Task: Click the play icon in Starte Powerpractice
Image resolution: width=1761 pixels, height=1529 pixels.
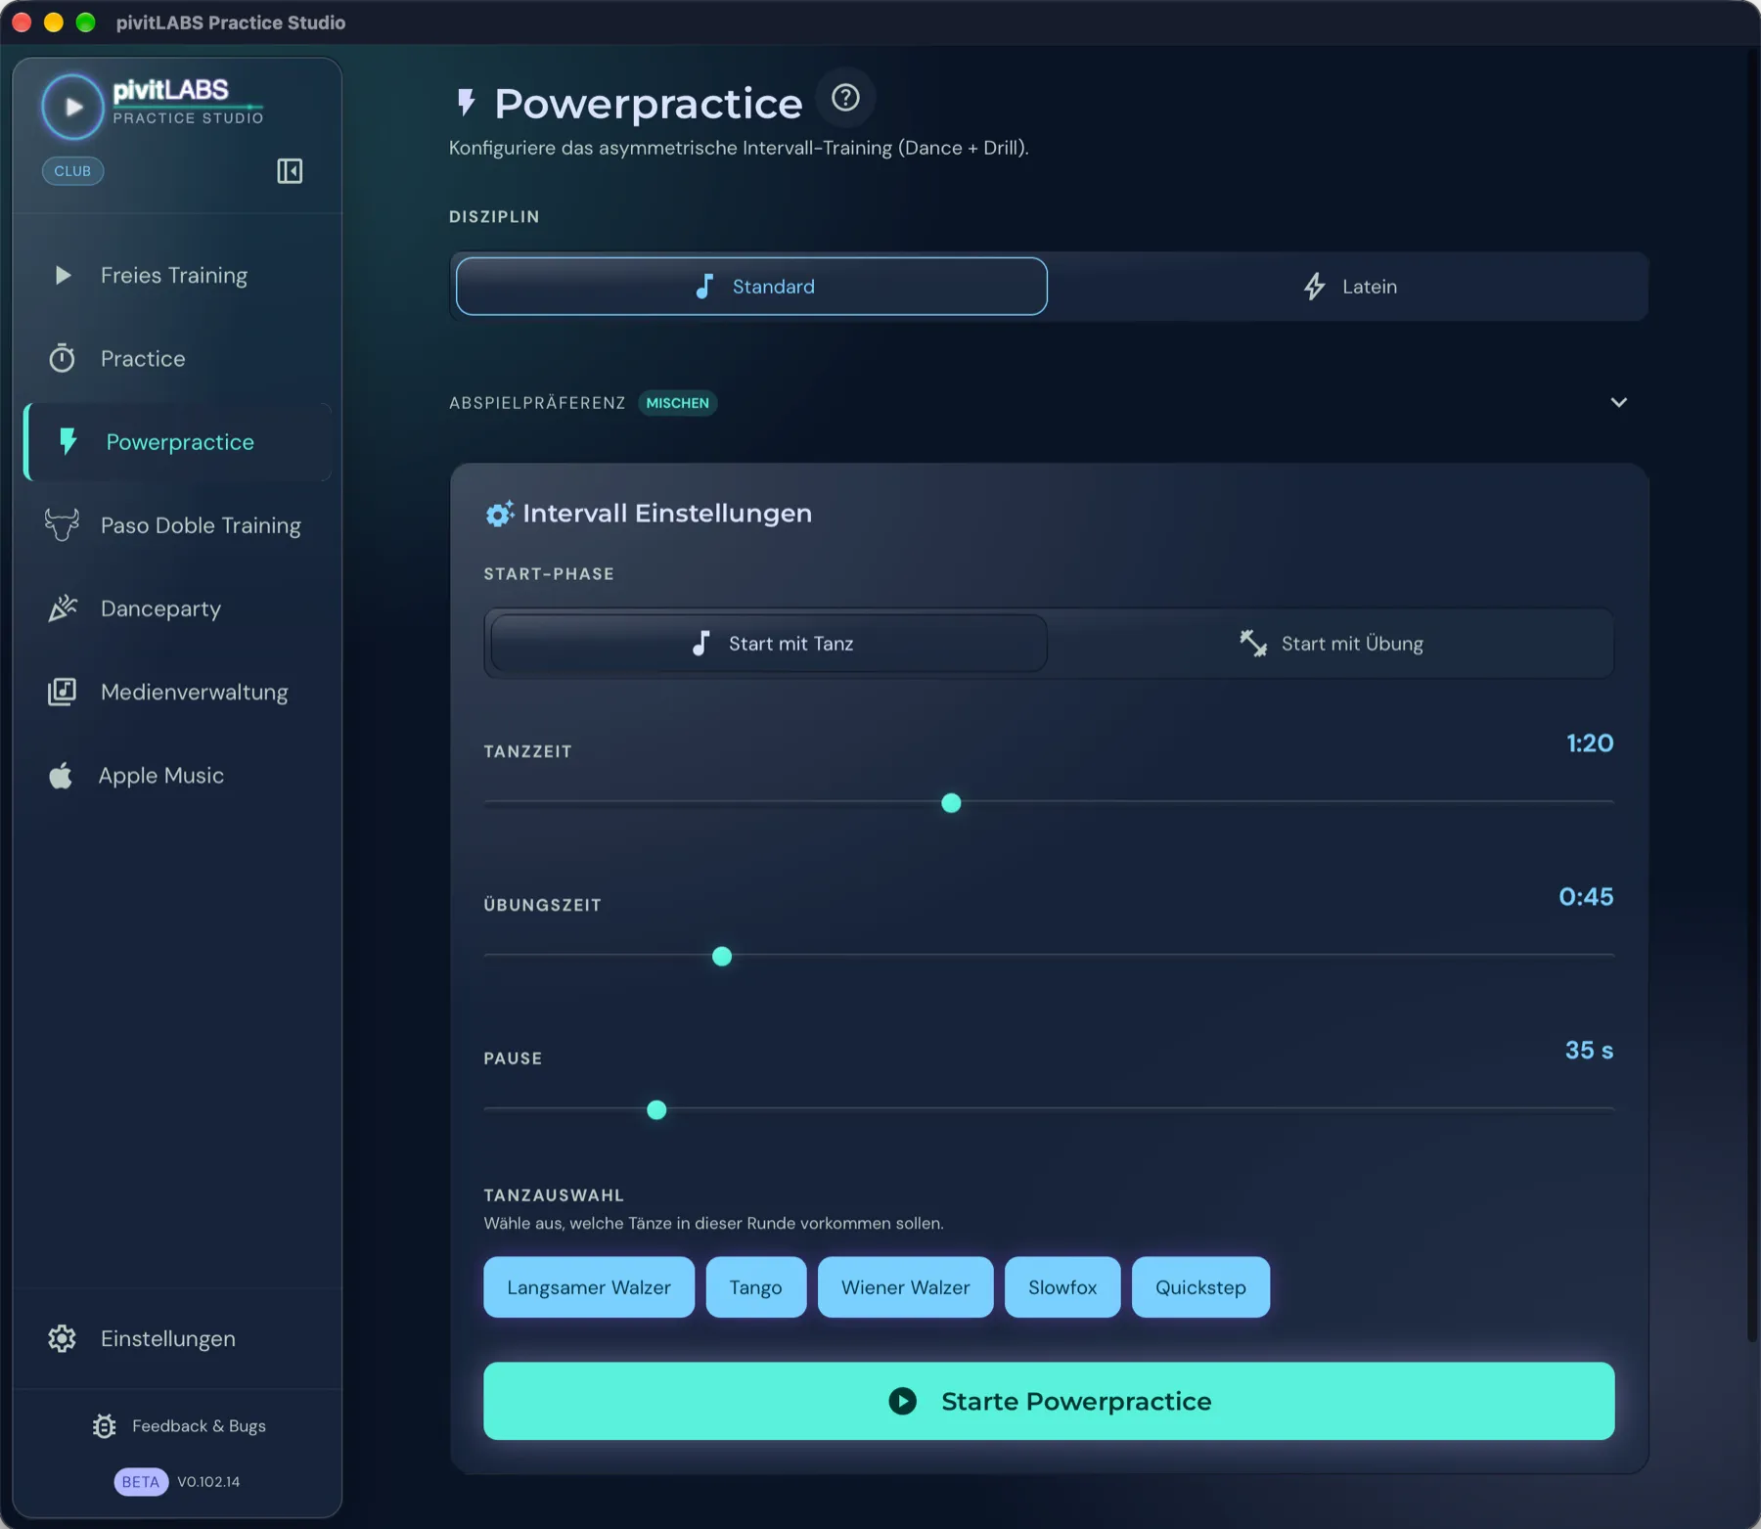Action: tap(902, 1401)
